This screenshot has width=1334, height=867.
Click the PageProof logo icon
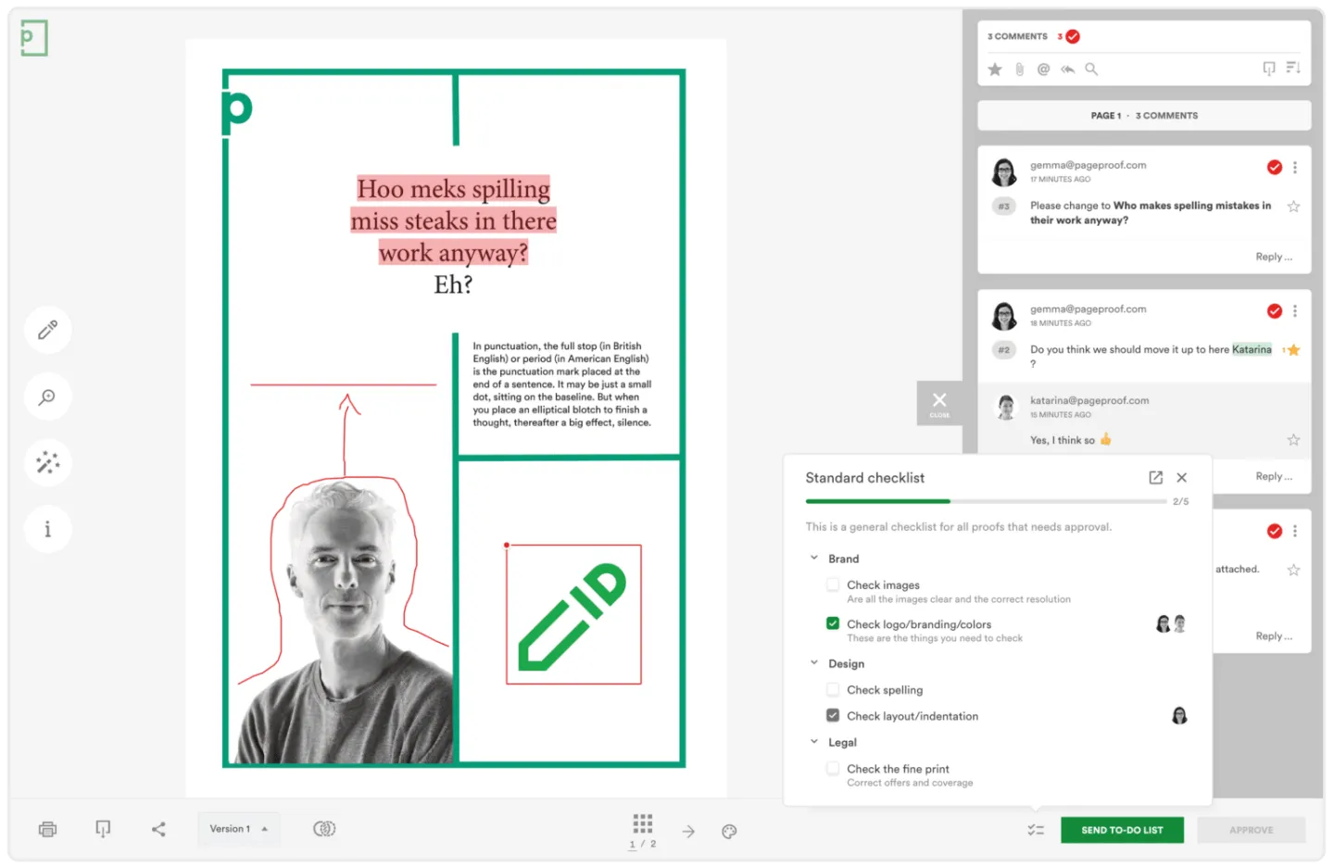coord(33,38)
